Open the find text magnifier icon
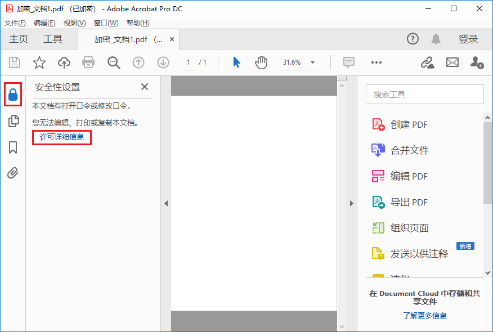493x332 pixels. coord(114,62)
